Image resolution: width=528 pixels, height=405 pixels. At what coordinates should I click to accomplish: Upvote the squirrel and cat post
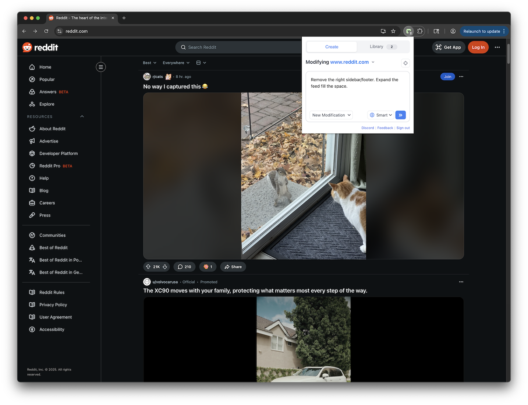coord(149,267)
